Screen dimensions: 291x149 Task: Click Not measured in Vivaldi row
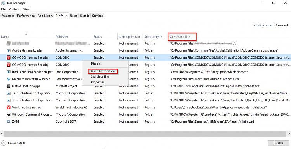pyautogui.click(x=128, y=107)
